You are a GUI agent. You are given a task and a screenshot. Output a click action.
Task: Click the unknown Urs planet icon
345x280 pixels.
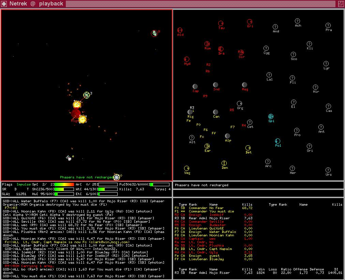328,170
